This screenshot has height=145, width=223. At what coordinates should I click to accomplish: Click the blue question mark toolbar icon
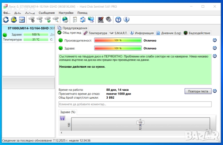[118, 20]
